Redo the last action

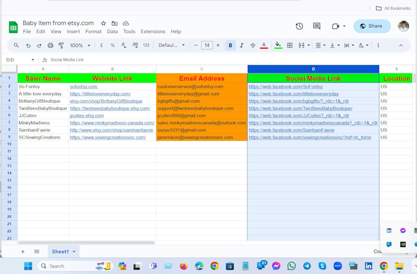point(39,45)
